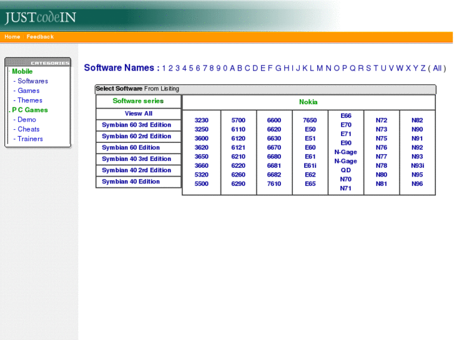Open Cheats under P C Games
Image resolution: width=454 pixels, height=340 pixels.
click(x=28, y=129)
